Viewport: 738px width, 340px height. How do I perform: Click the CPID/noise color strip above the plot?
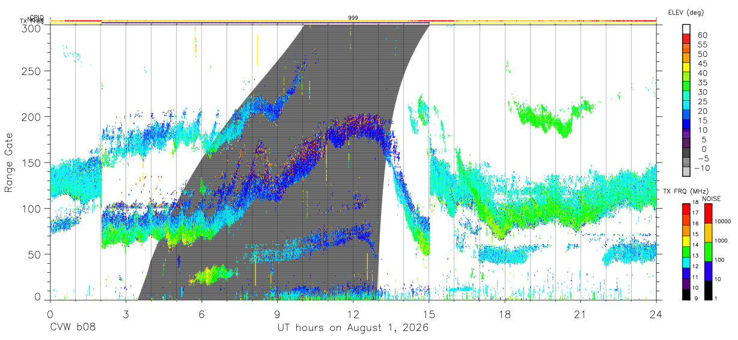(353, 22)
